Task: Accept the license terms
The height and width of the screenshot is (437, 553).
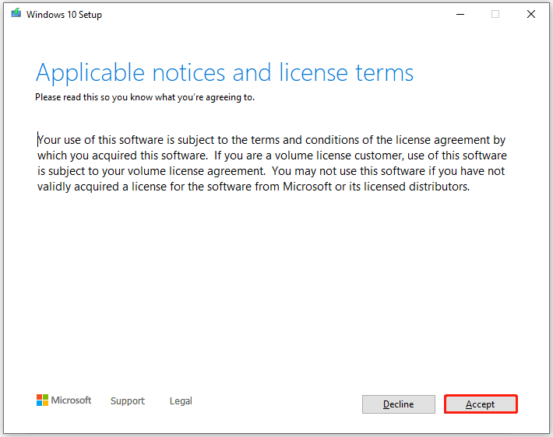Action: click(x=481, y=404)
